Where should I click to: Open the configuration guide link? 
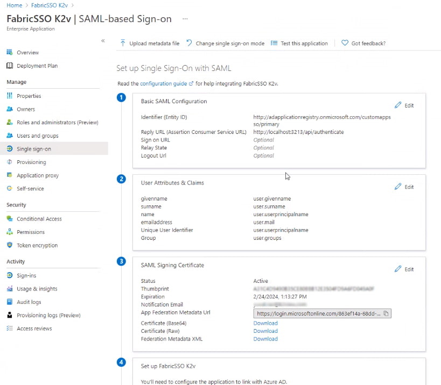tap(163, 84)
